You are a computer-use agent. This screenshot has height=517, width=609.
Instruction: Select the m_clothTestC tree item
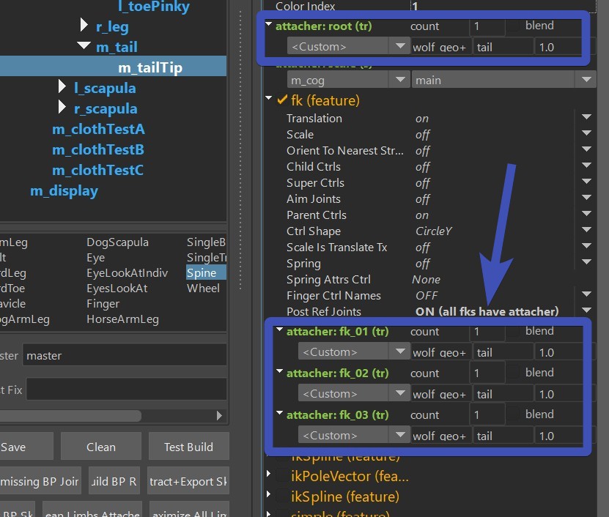(x=98, y=170)
